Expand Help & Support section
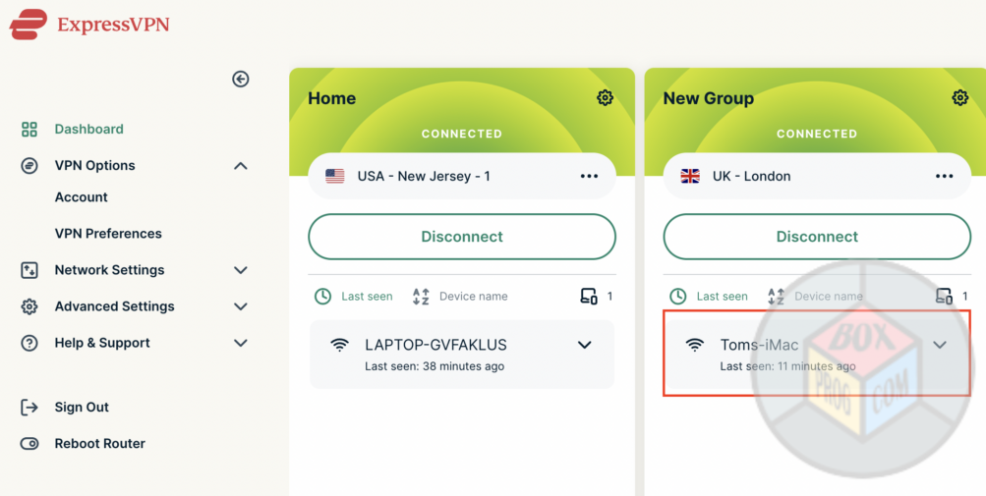 pyautogui.click(x=240, y=343)
